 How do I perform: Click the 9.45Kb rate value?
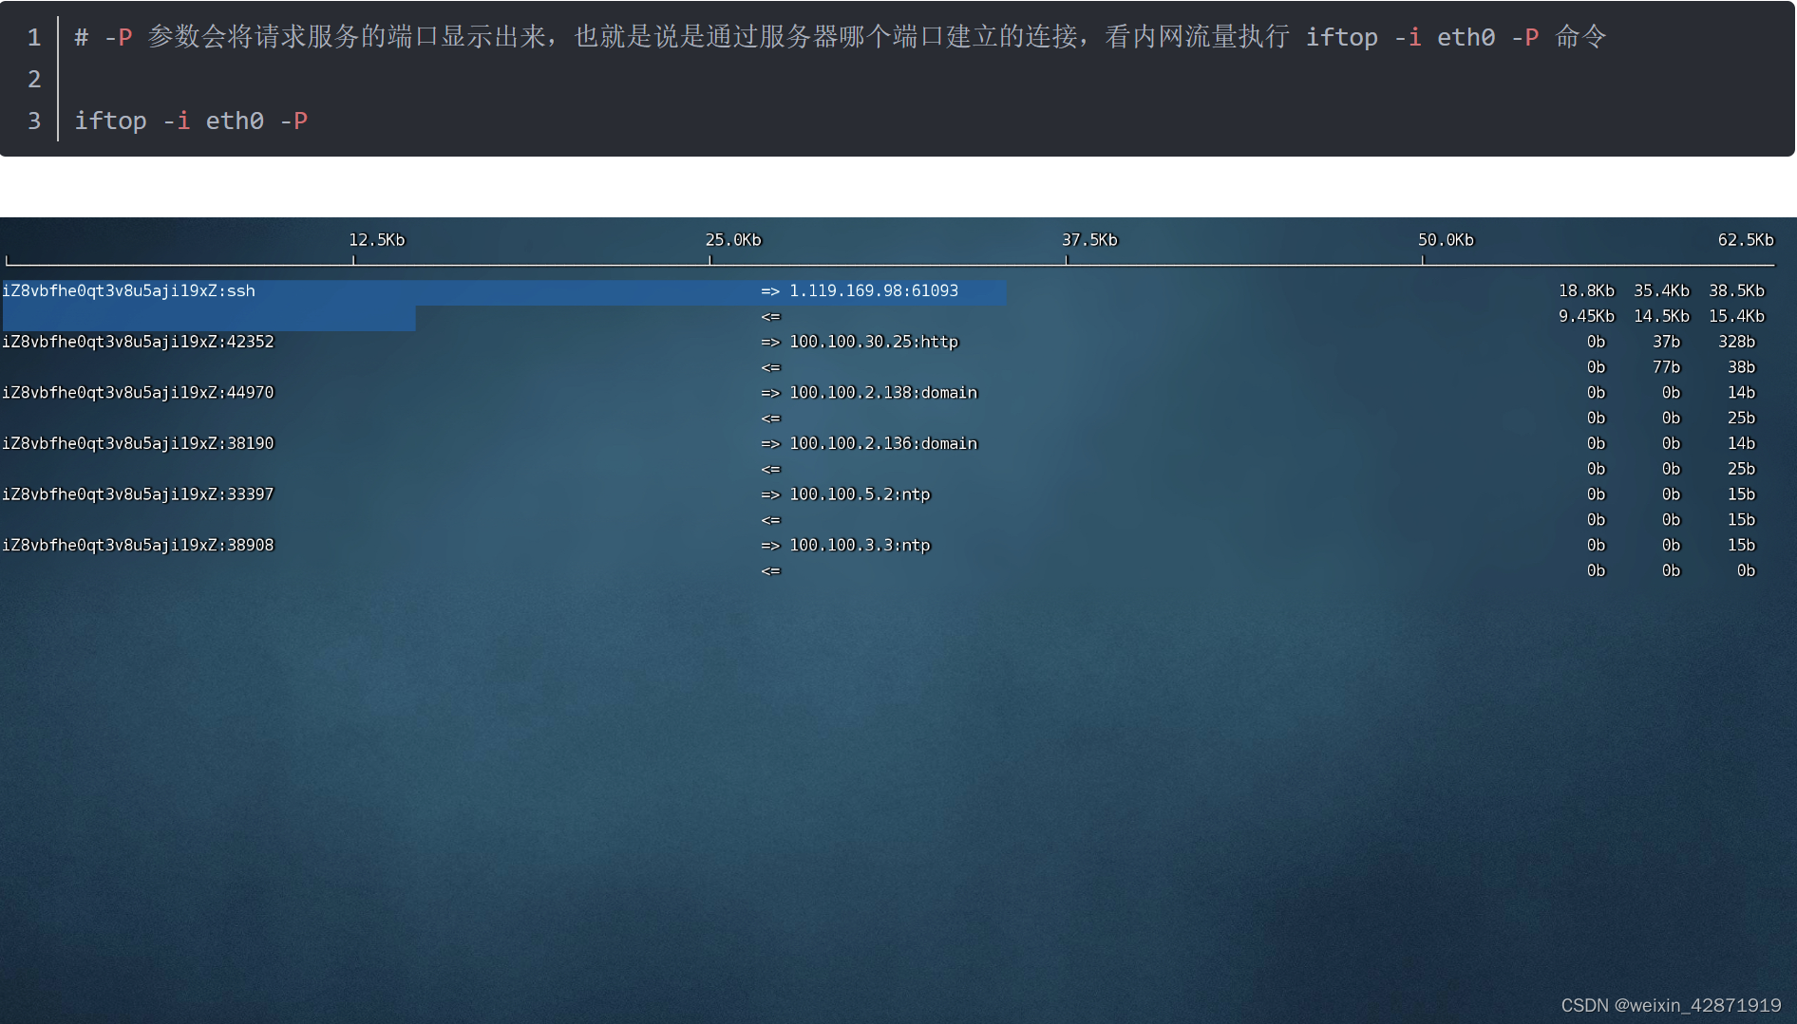click(x=1586, y=317)
